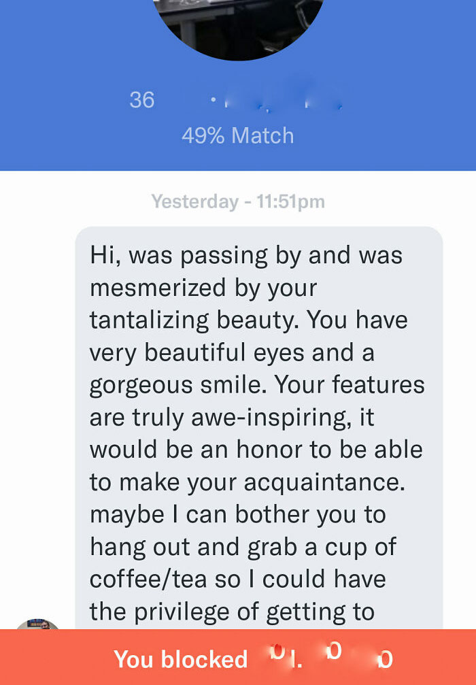Select the blocked user's name in banner
Image resolution: width=476 pixels, height=685 pixels.
pyautogui.click(x=333, y=658)
